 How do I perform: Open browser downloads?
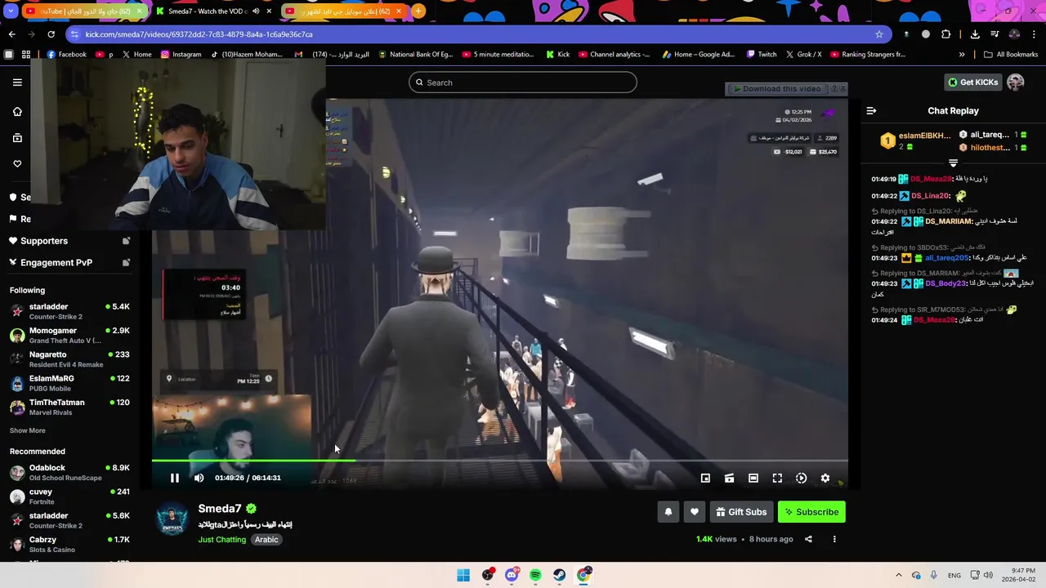click(975, 34)
